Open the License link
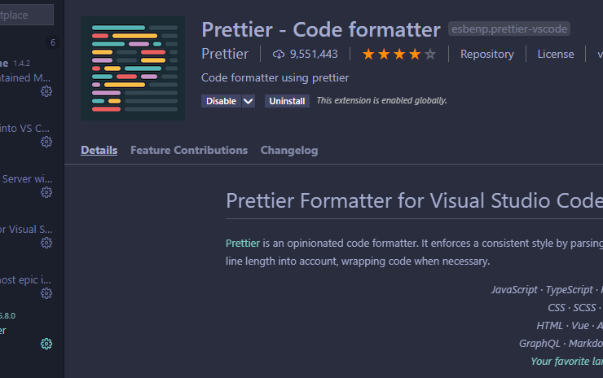Viewport: 603px width, 378px height. [555, 55]
